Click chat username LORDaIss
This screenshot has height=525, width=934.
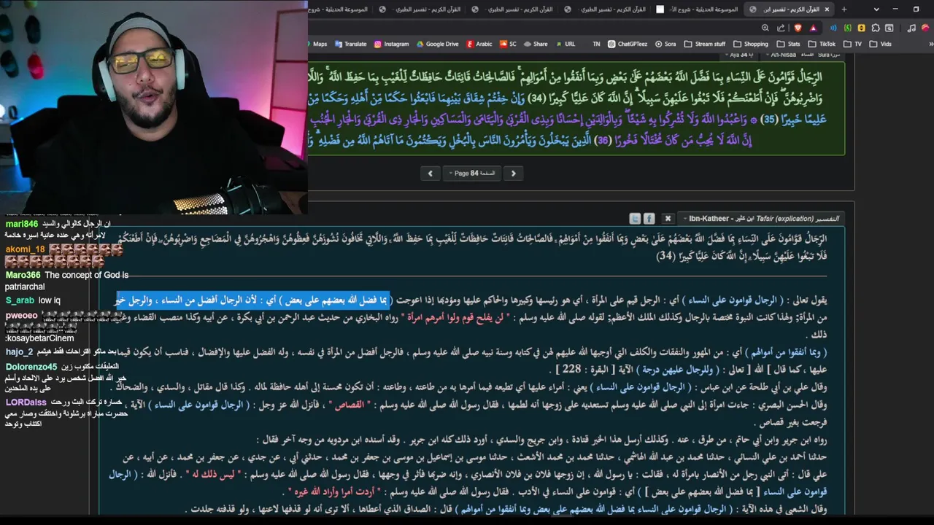(x=26, y=402)
